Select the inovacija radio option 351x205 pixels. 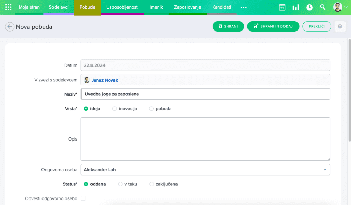pos(114,109)
